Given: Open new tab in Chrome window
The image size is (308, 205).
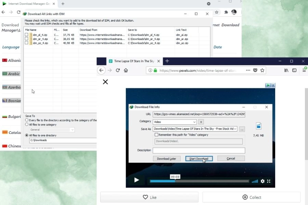Looking at the screenshot, I should (x=63, y=4).
